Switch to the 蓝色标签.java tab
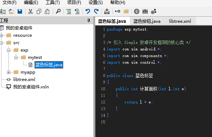212x137 pixels. click(112, 21)
